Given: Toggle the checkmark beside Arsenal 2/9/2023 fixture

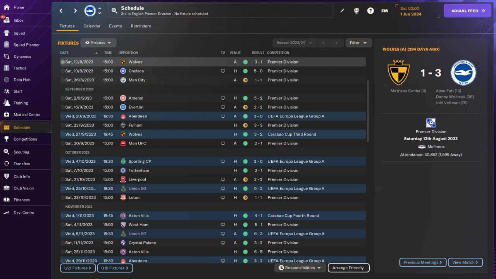Looking at the screenshot, I should (62, 98).
